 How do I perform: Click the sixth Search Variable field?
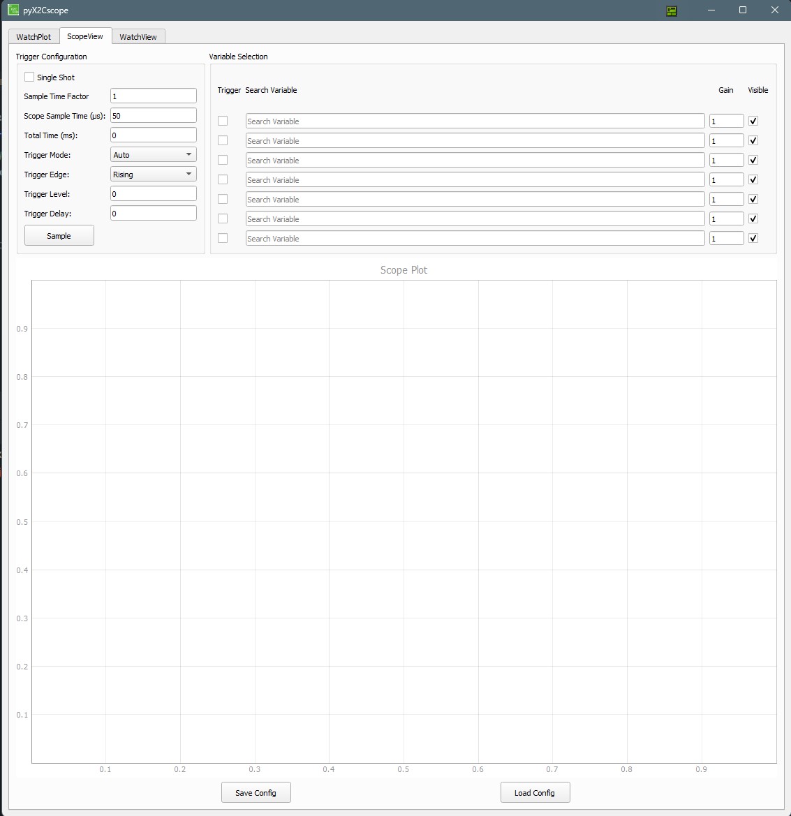coord(475,218)
